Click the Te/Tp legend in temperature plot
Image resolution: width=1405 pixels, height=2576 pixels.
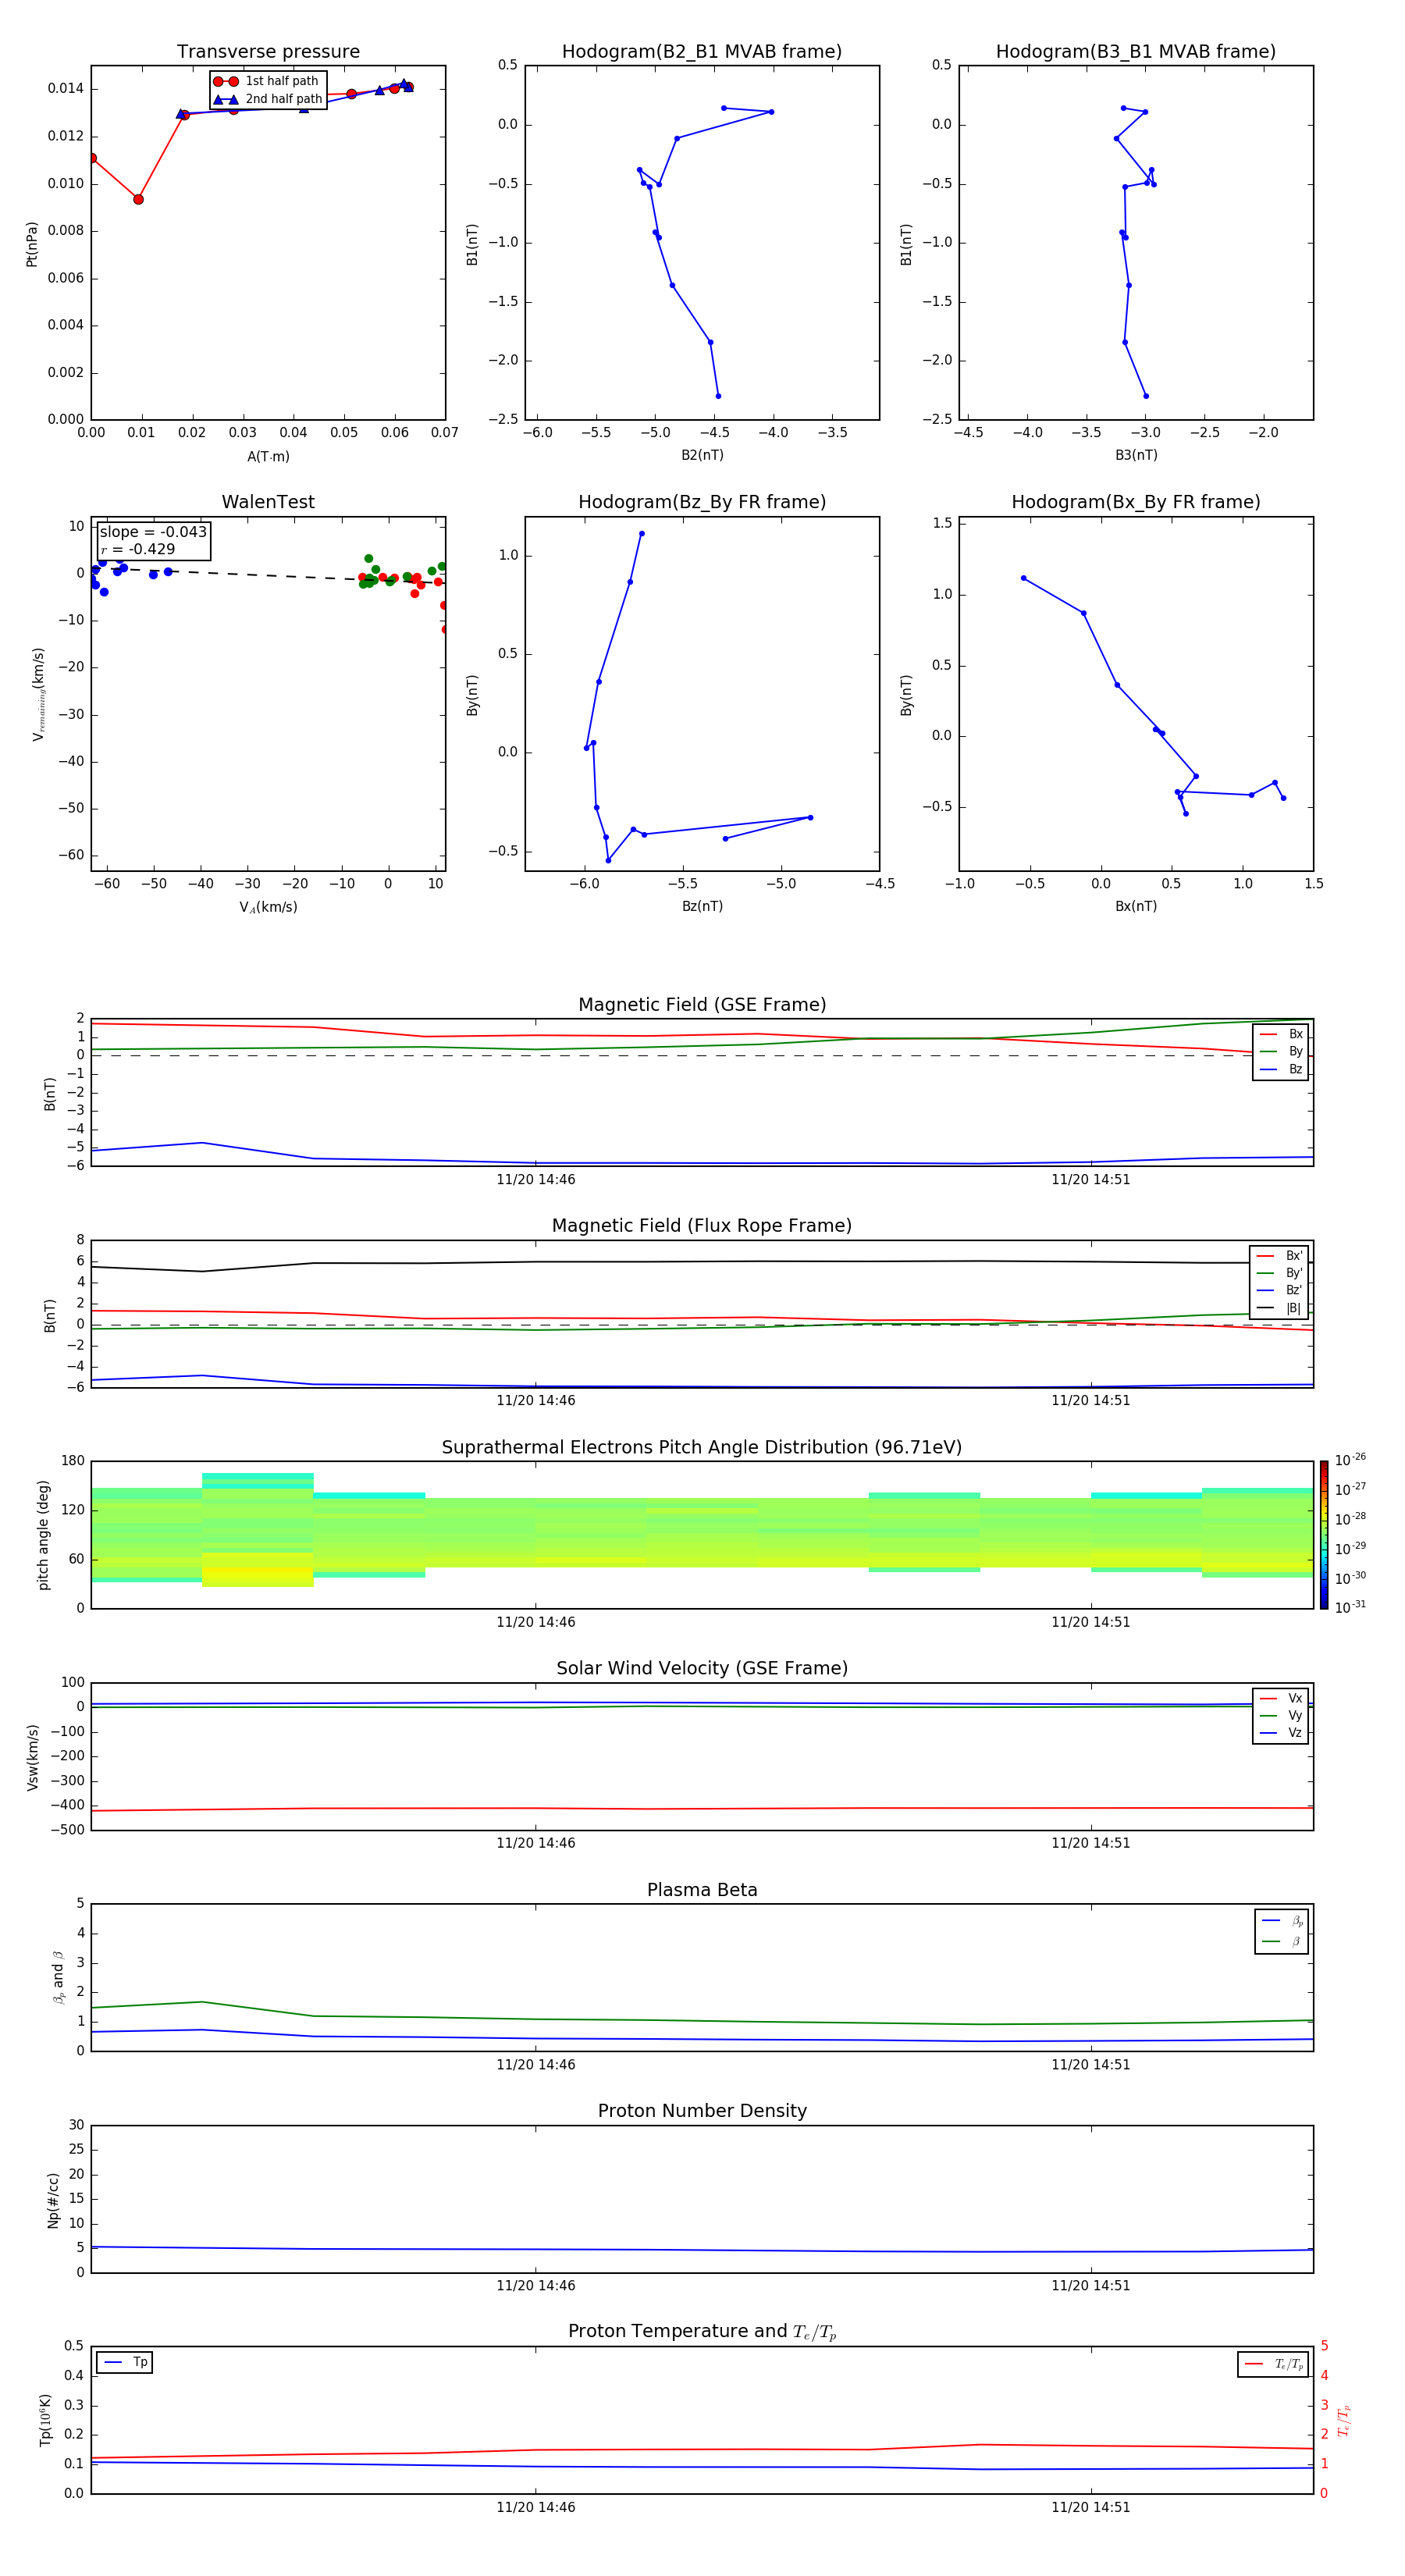coord(1274,2365)
